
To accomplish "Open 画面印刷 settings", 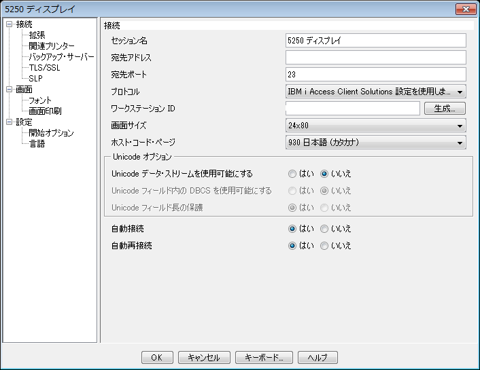I will click(x=45, y=111).
